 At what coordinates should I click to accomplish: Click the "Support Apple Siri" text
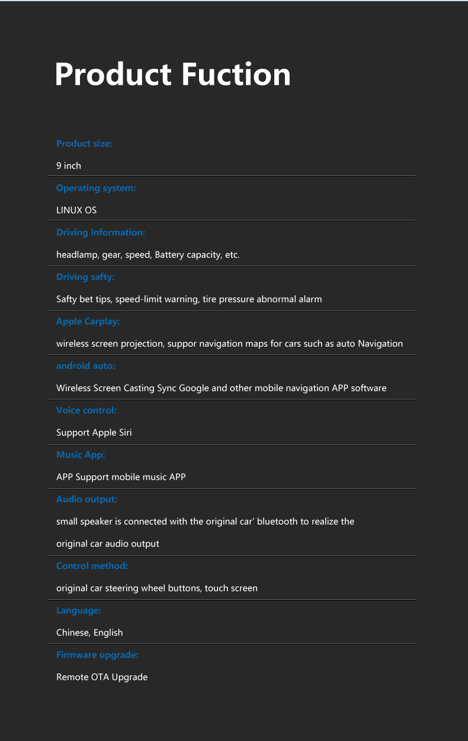pyautogui.click(x=94, y=433)
